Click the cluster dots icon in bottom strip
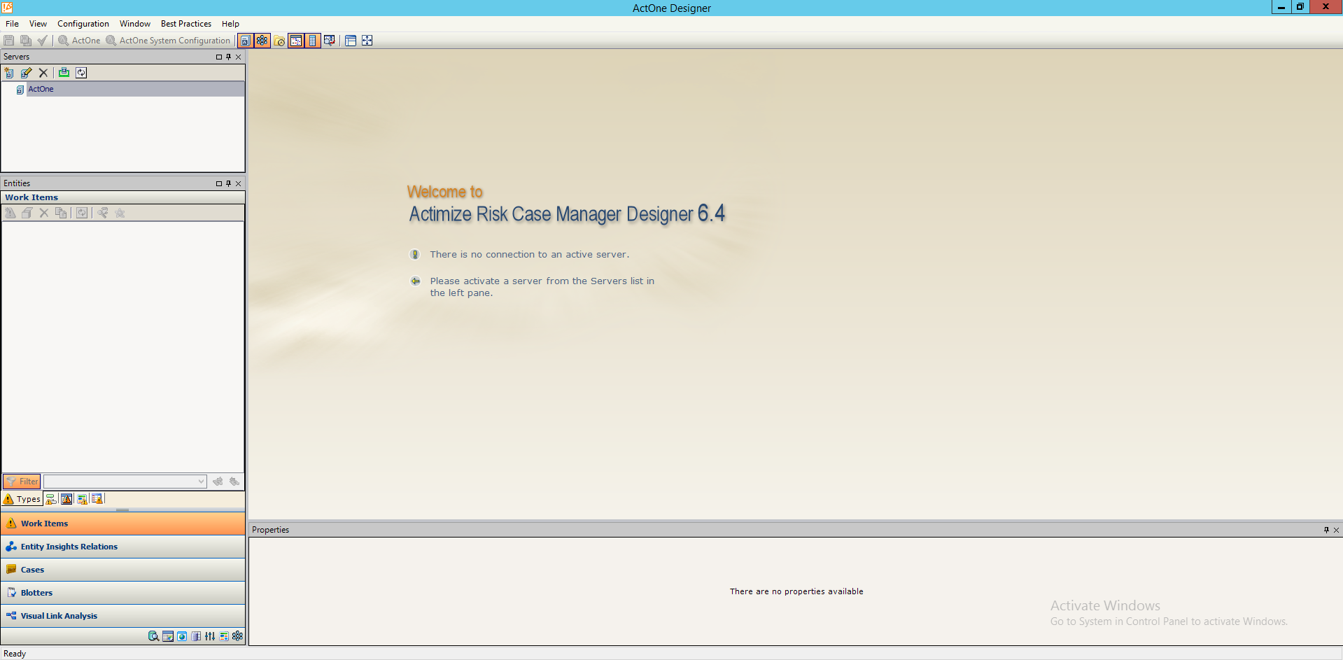The image size is (1343, 660). pos(238,636)
